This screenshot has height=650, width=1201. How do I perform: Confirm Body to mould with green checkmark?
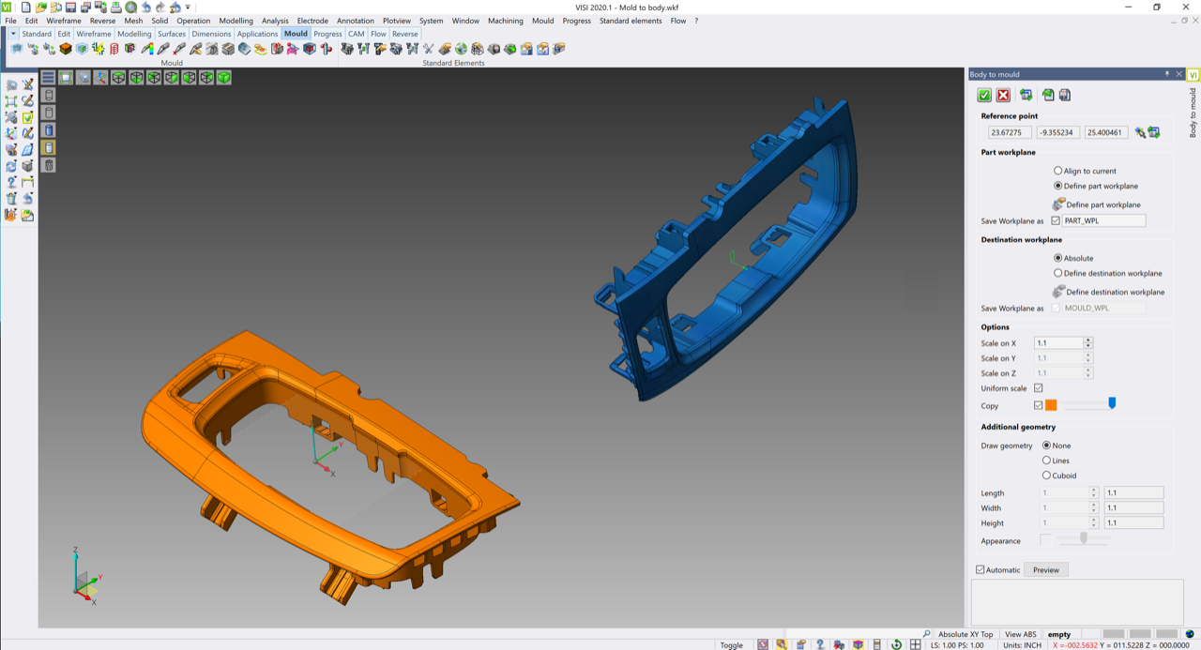point(984,95)
